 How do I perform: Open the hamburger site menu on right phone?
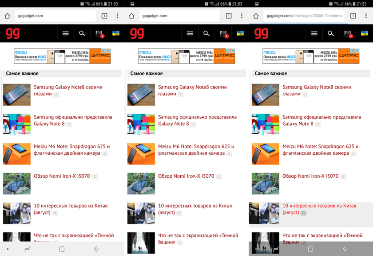[314, 33]
